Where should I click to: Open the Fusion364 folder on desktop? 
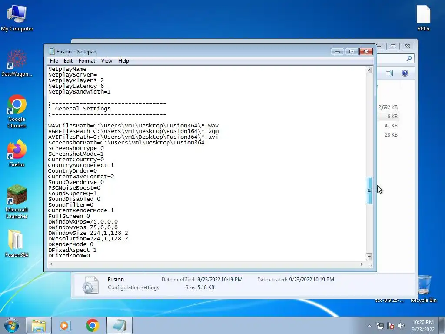pyautogui.click(x=17, y=243)
